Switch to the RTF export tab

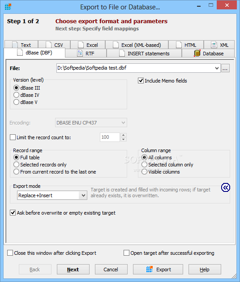pos(86,54)
